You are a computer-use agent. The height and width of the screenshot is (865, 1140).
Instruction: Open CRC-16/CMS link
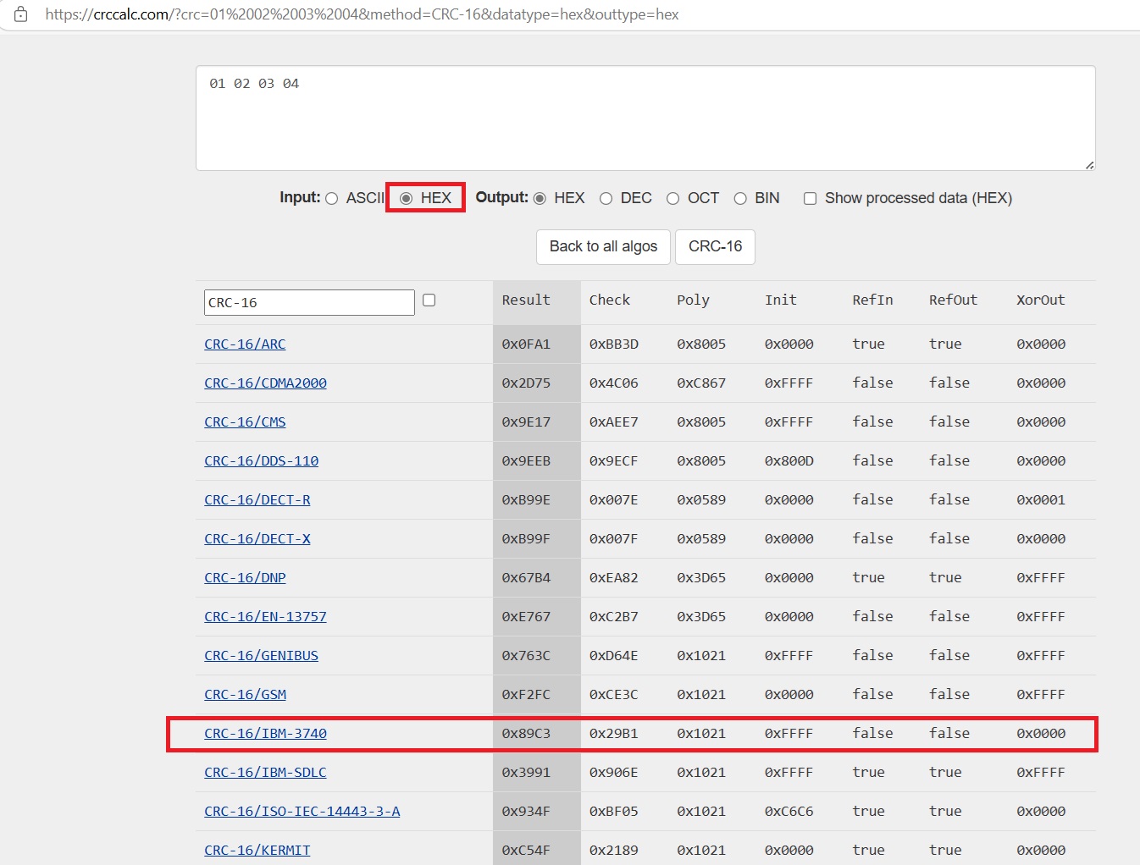point(245,421)
